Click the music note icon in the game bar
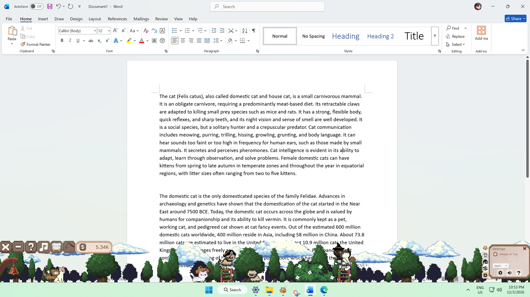The image size is (530, 297). (43, 247)
